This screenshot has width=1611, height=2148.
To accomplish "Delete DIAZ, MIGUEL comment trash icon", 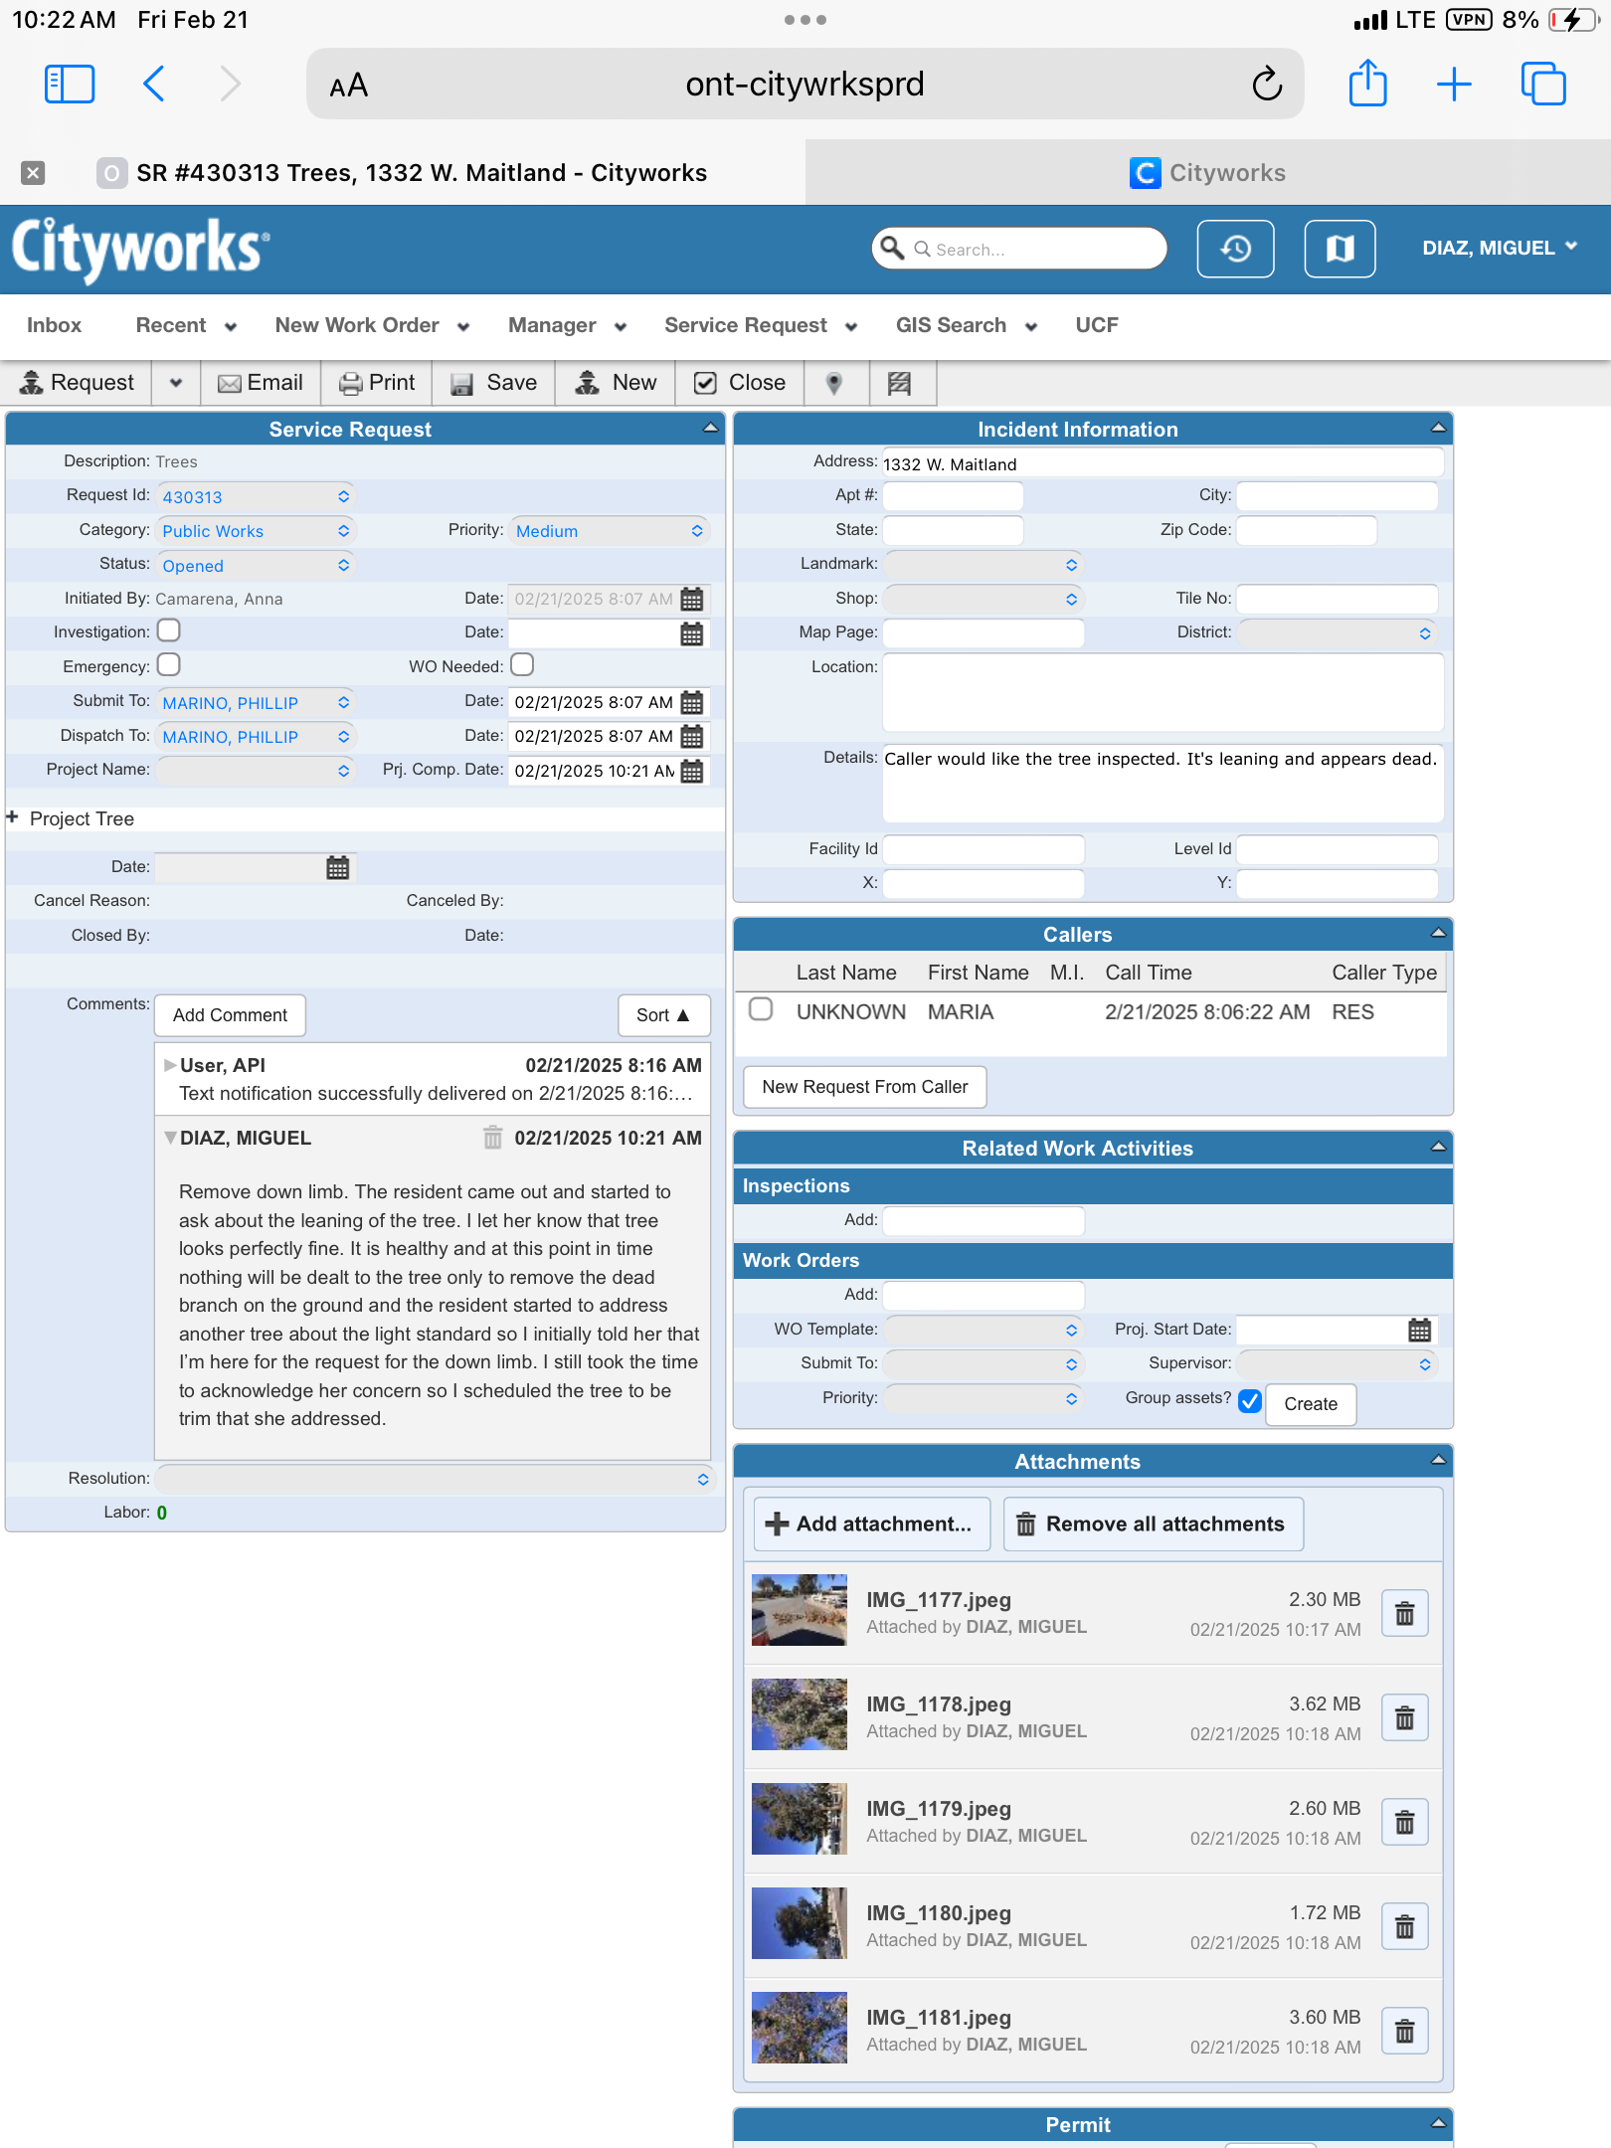I will tap(492, 1138).
